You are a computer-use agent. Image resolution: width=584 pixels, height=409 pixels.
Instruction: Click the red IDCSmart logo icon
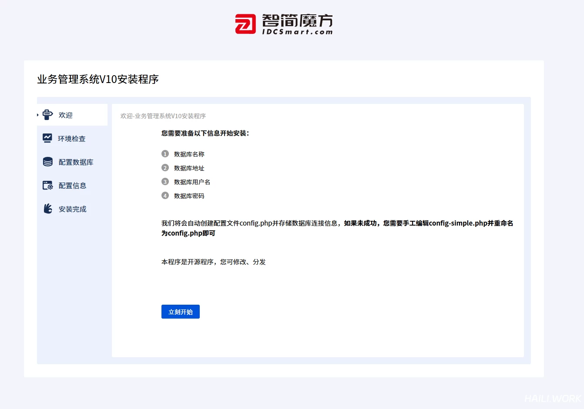[x=245, y=24]
